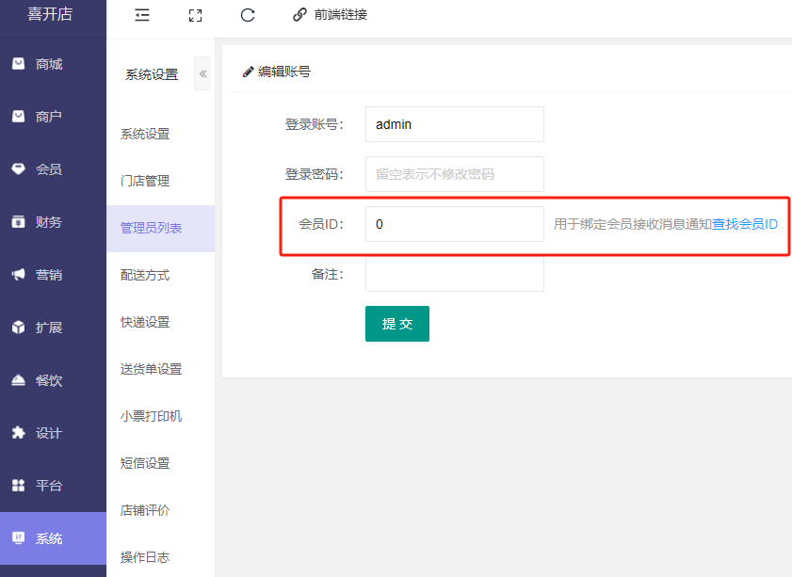This screenshot has height=577, width=792.
Task: Click the diamond icon next to 会员
Action: (18, 169)
